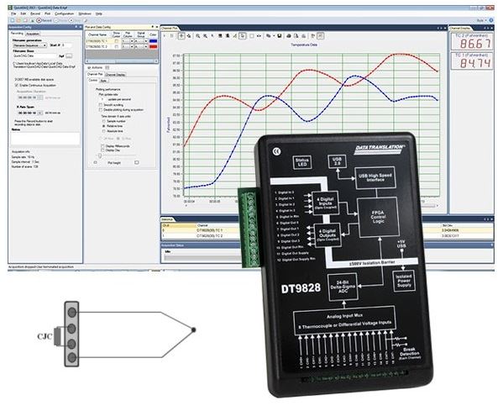Open the Windows menu

click(85, 13)
